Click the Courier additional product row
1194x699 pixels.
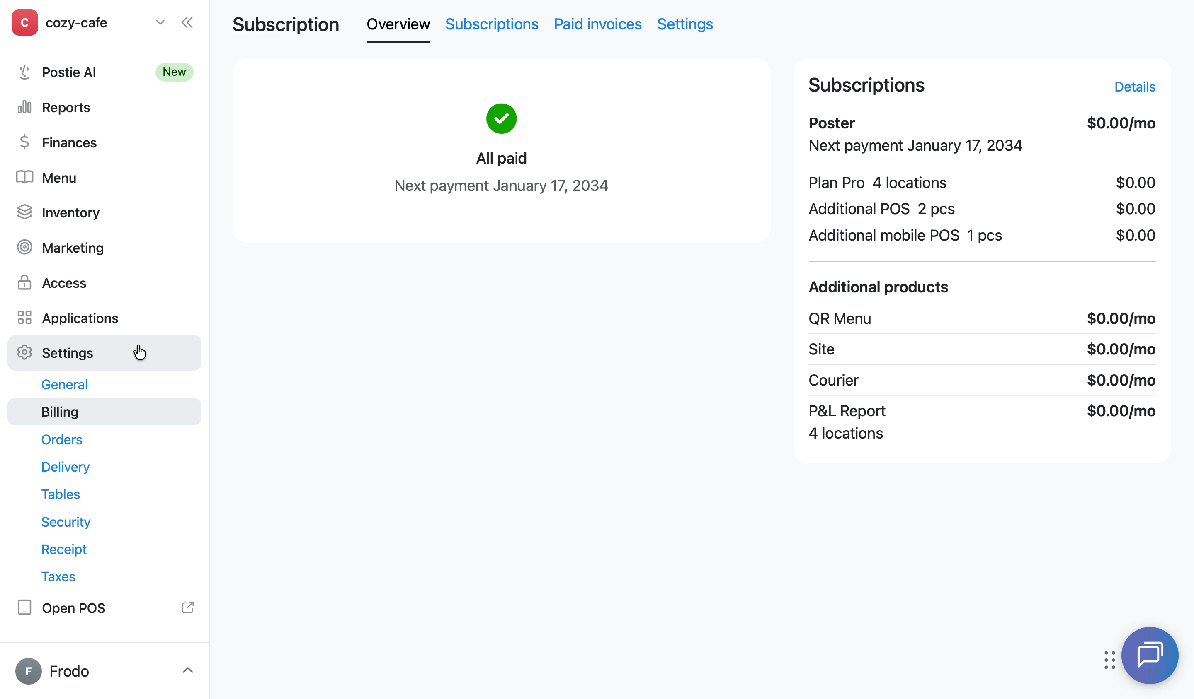(982, 380)
